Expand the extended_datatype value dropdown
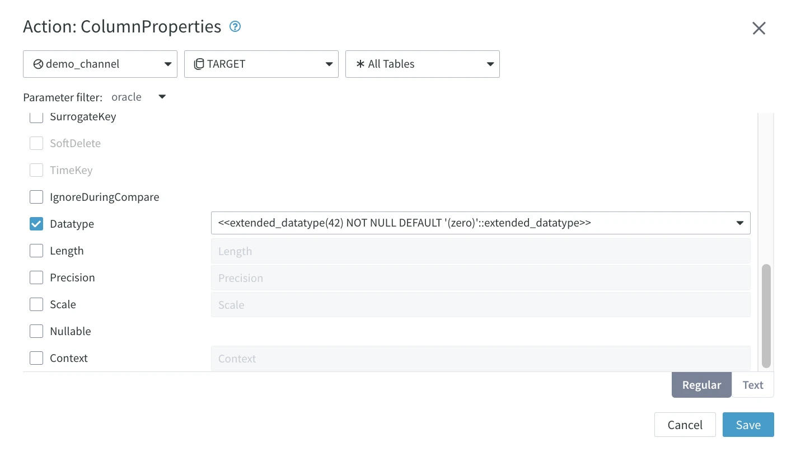This screenshot has width=796, height=452. (x=740, y=223)
